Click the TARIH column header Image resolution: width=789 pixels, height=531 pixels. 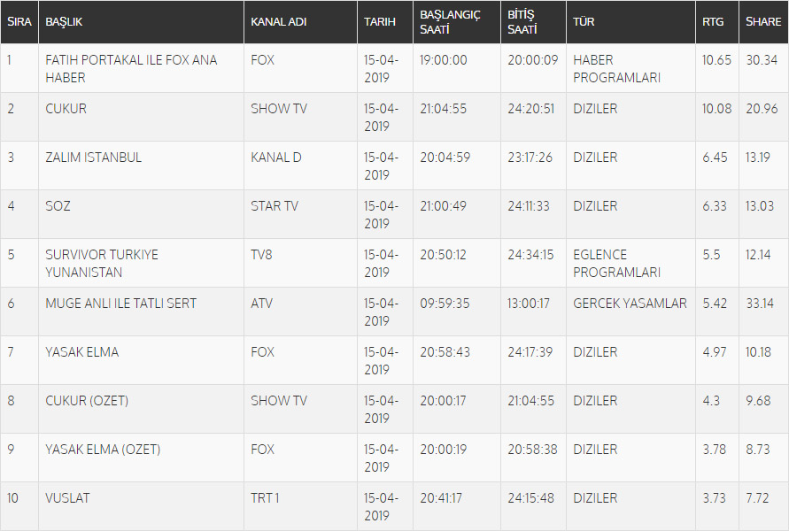point(380,22)
